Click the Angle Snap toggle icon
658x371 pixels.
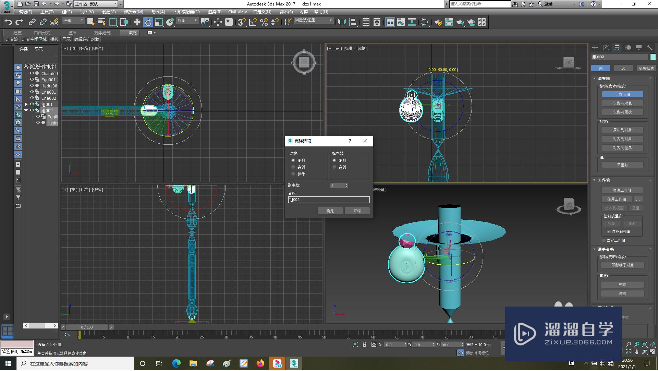(x=253, y=22)
